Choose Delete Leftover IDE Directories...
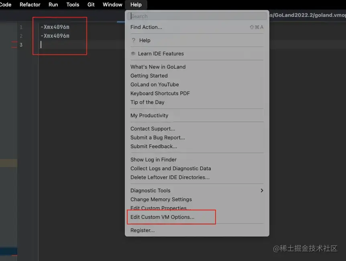 coord(197,177)
